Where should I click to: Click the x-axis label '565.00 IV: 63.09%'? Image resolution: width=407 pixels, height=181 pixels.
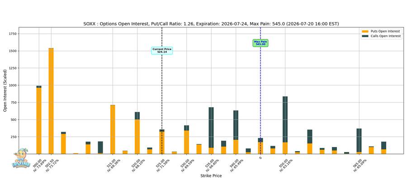[360, 165]
